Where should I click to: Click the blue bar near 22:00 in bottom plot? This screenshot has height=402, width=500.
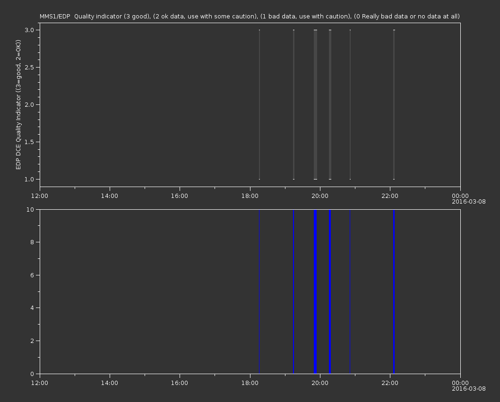click(394, 291)
